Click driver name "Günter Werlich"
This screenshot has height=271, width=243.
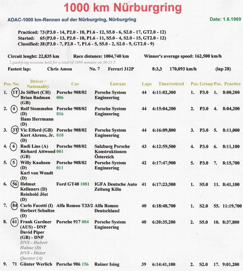(36, 264)
